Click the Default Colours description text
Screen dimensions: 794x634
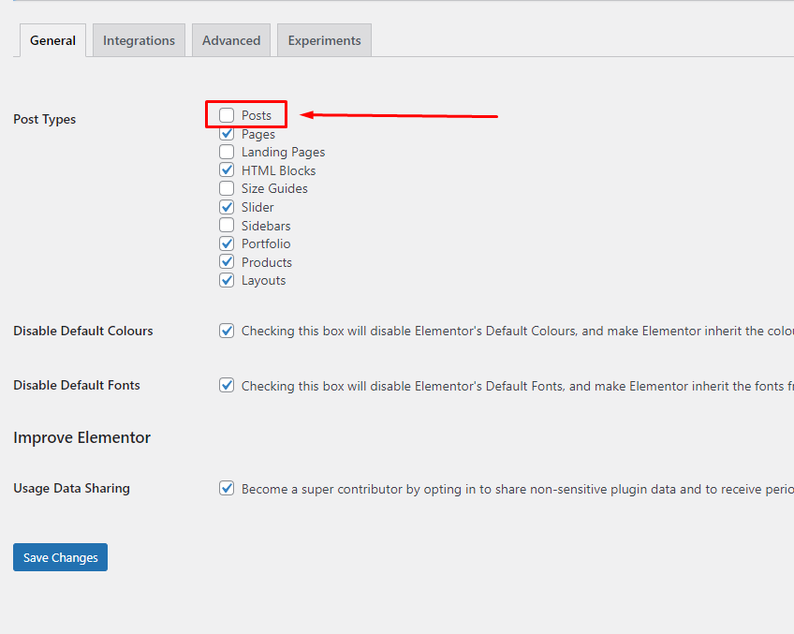pyautogui.click(x=518, y=332)
